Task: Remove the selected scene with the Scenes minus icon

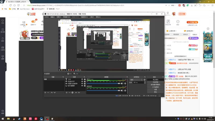Action: (x=48, y=92)
